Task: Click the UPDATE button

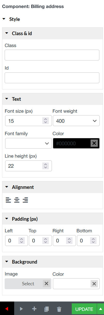Action: (84, 309)
